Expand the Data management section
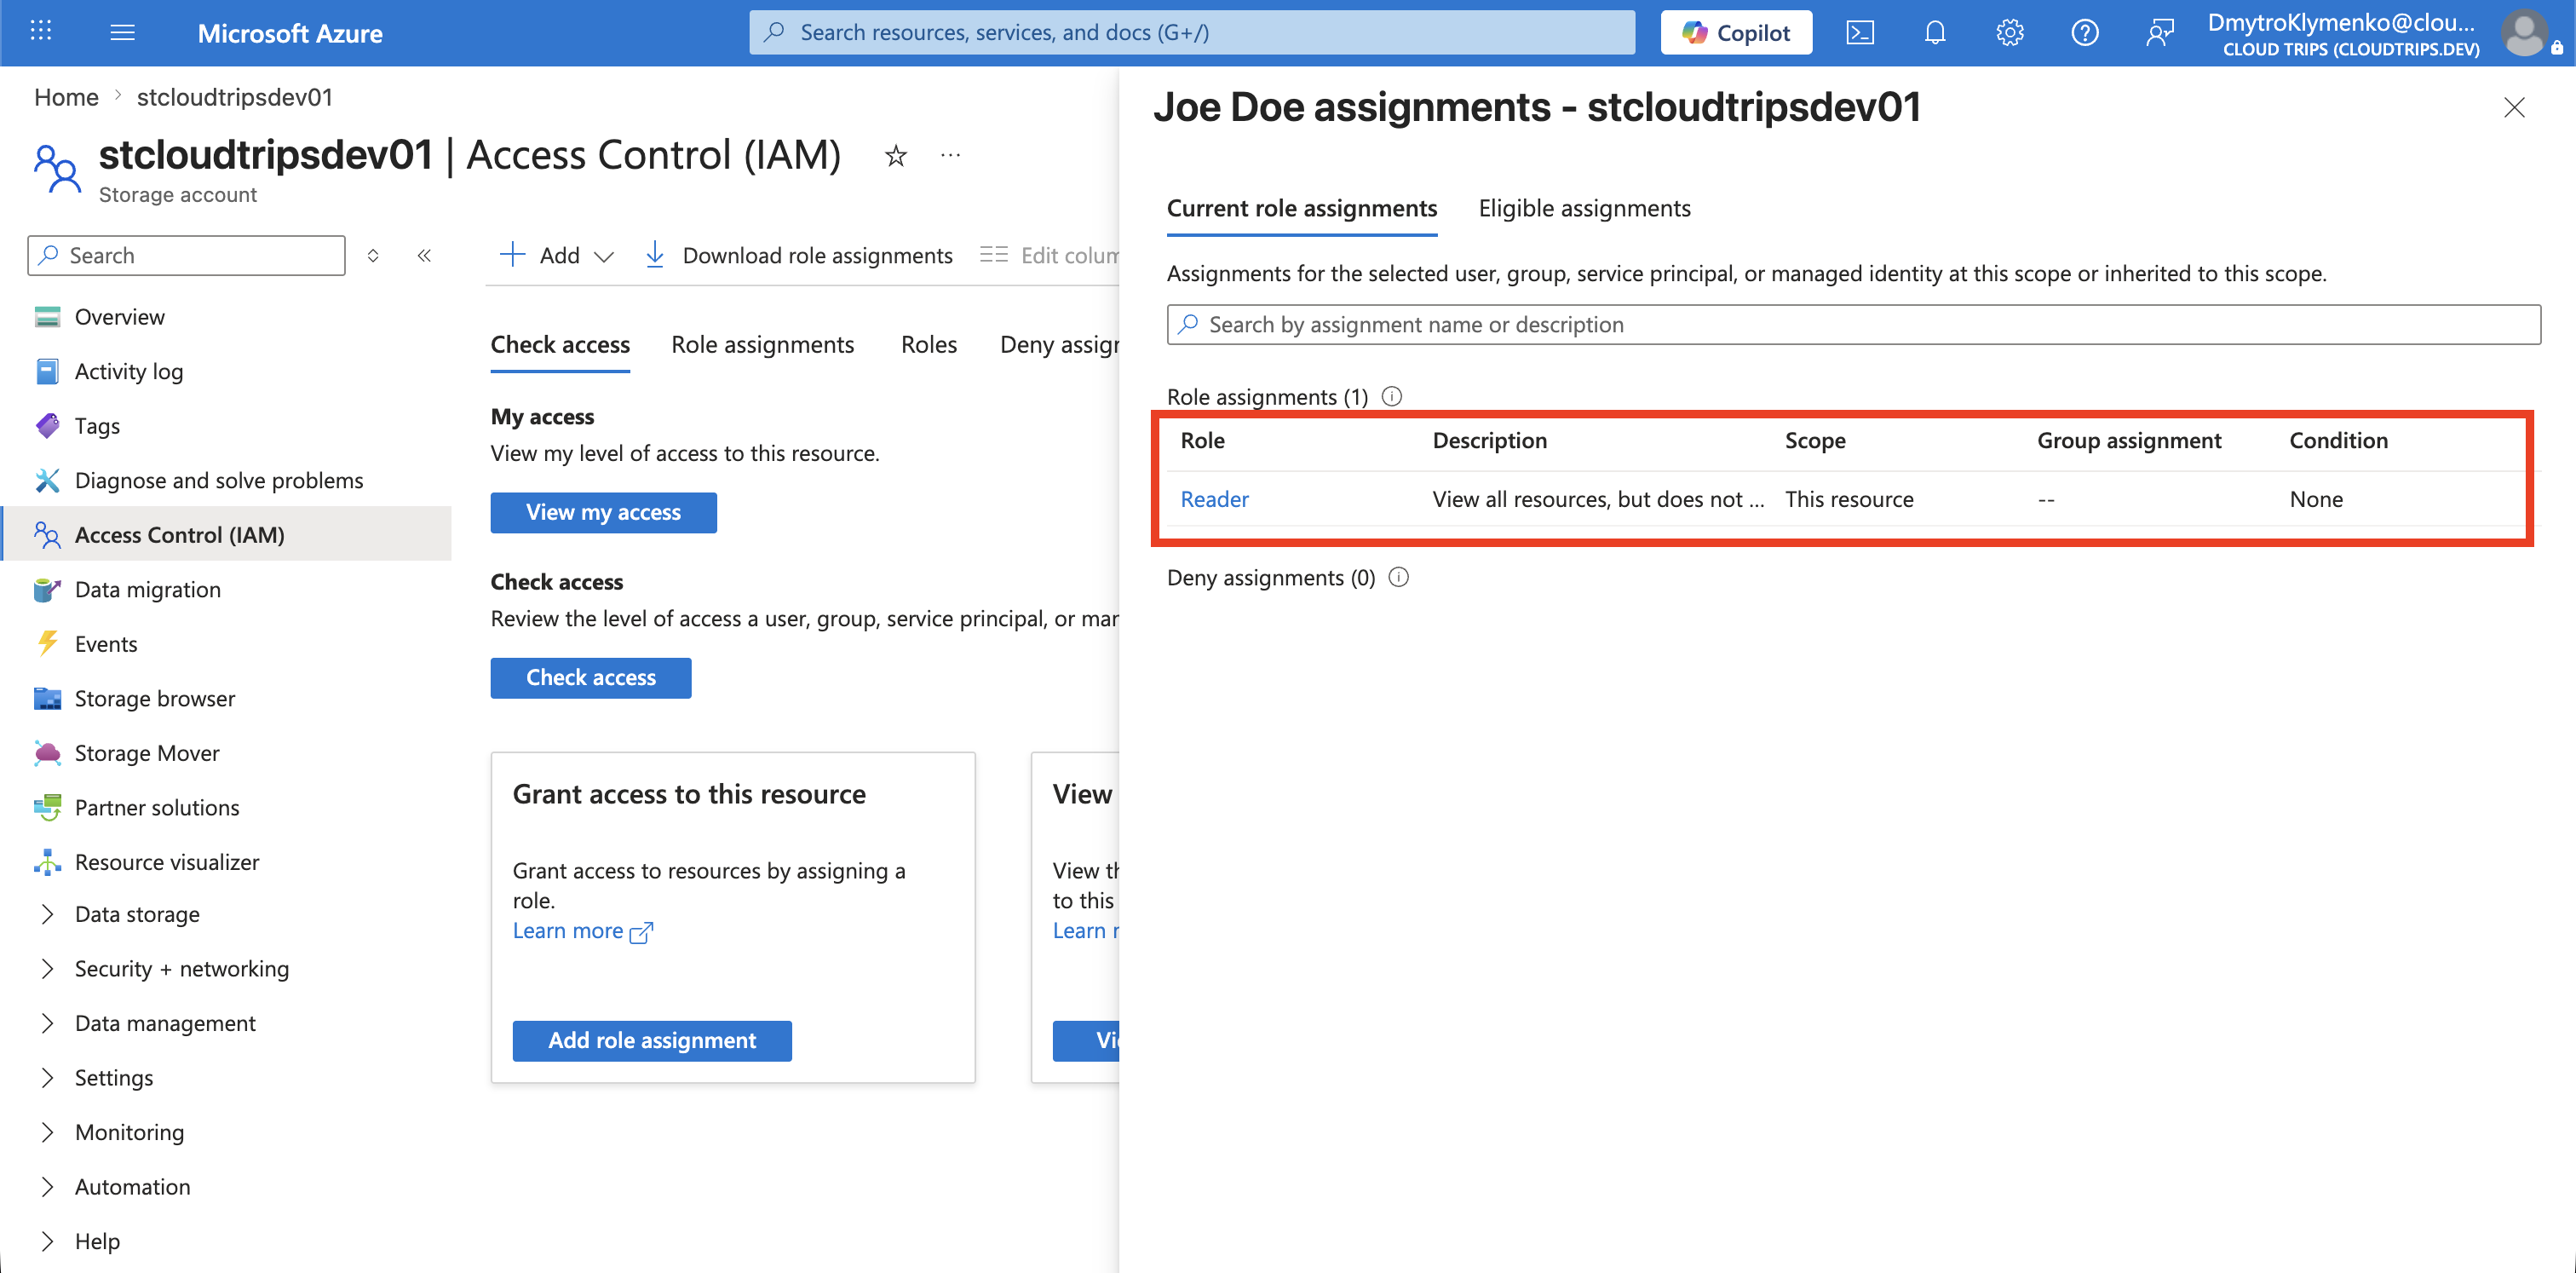The height and width of the screenshot is (1273, 2576). point(47,1023)
